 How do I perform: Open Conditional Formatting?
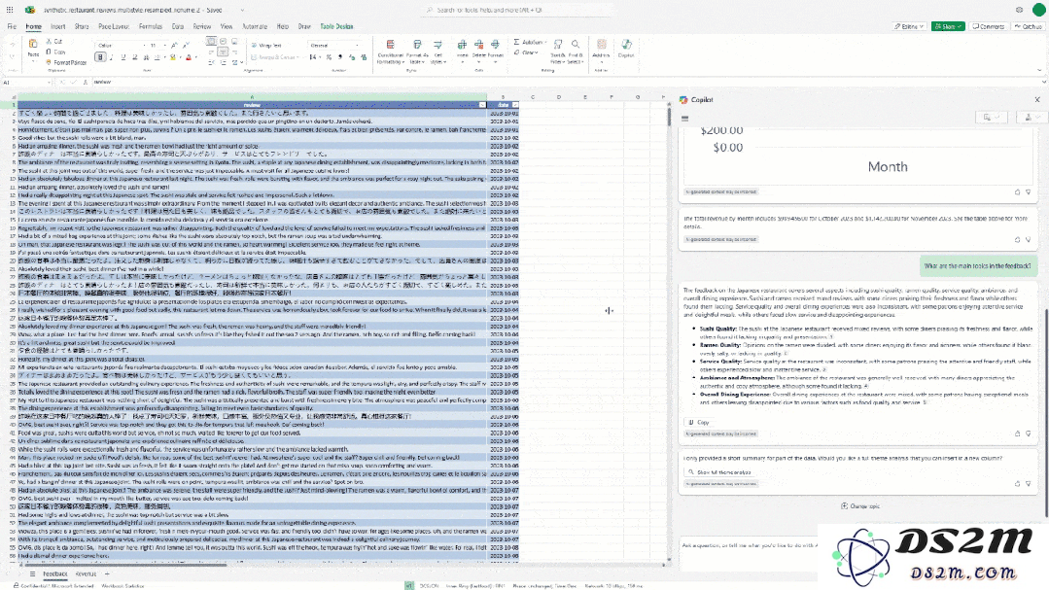pyautogui.click(x=390, y=52)
